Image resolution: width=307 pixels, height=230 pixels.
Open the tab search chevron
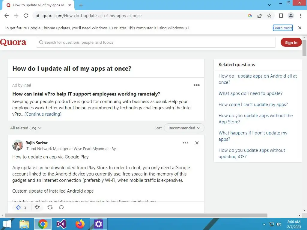click(x=270, y=5)
